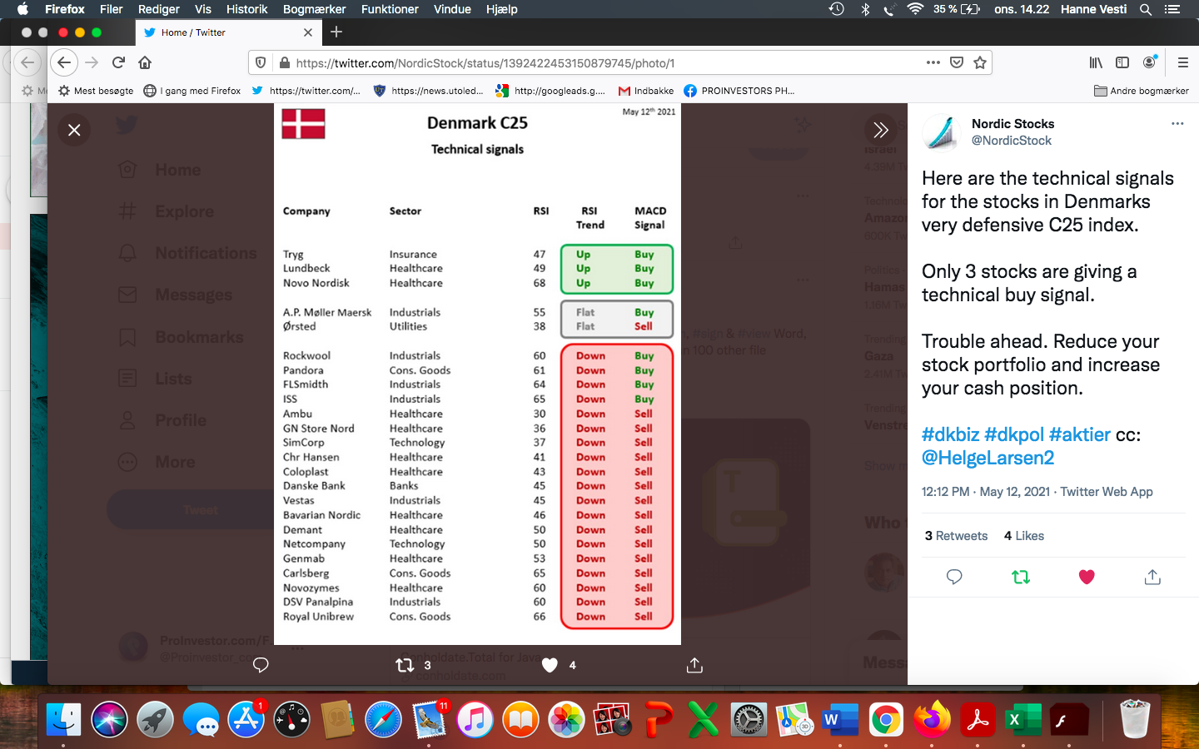This screenshot has width=1199, height=749.
Task: Go back with Firefox back arrow
Action: click(64, 62)
